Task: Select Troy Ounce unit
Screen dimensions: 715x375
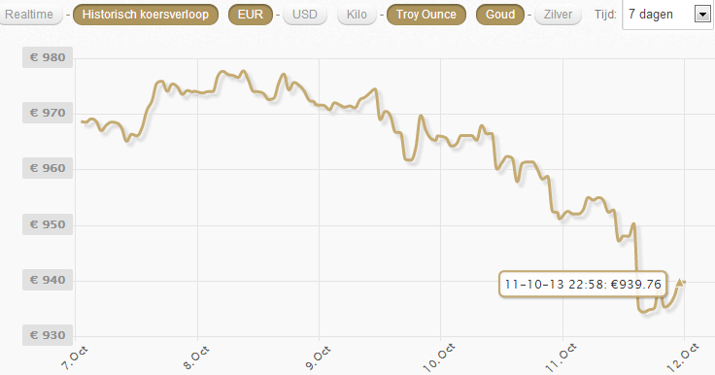Action: (x=426, y=15)
